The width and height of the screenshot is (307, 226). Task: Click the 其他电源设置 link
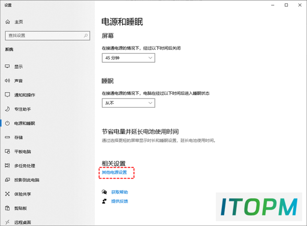click(x=114, y=172)
